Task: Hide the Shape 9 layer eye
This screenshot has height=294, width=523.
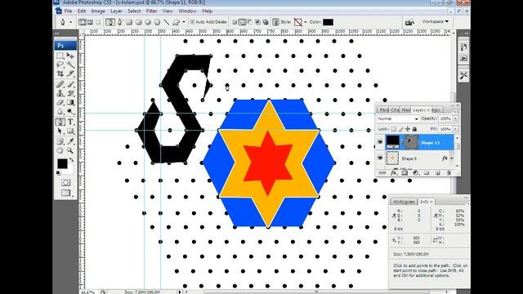Action: coord(380,158)
